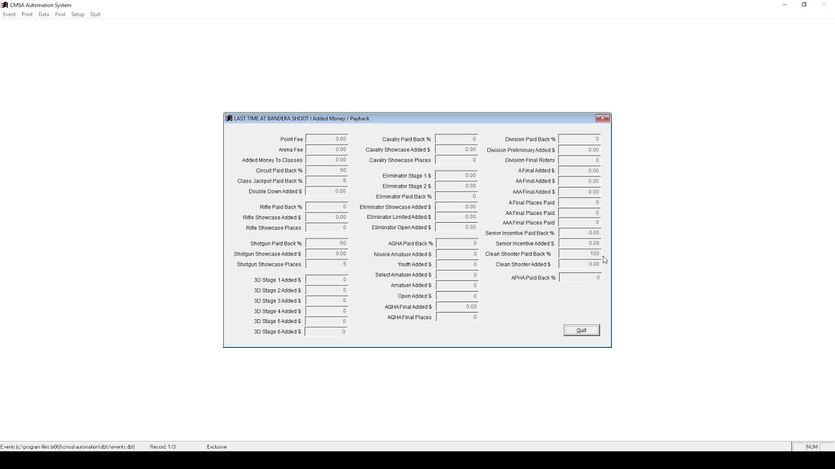Select the Eliminator Paid Back % field
The height and width of the screenshot is (469, 835).
[x=457, y=196]
